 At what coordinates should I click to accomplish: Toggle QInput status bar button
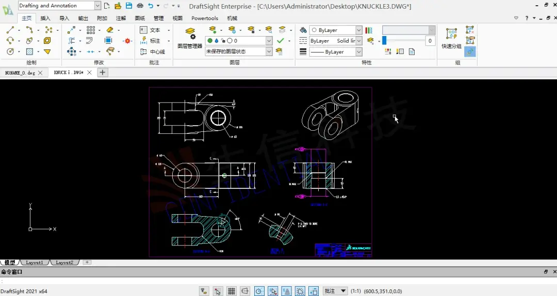(x=300, y=291)
